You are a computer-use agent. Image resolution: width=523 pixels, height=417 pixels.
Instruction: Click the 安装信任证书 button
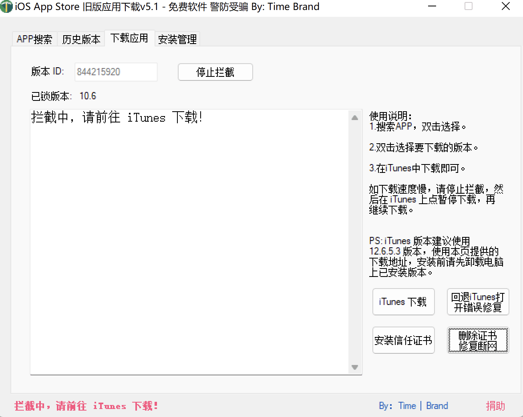pyautogui.click(x=403, y=340)
